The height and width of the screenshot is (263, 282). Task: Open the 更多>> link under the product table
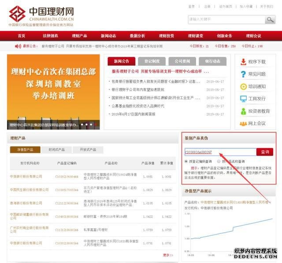[x=168, y=255]
